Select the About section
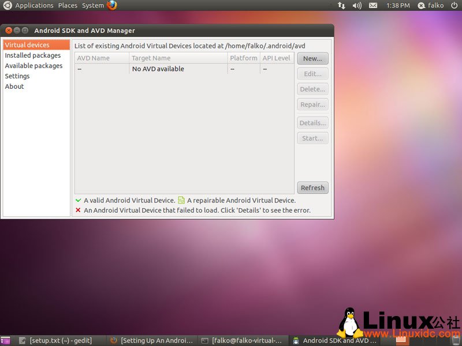Screen dimensions: 462x346 tap(14, 86)
